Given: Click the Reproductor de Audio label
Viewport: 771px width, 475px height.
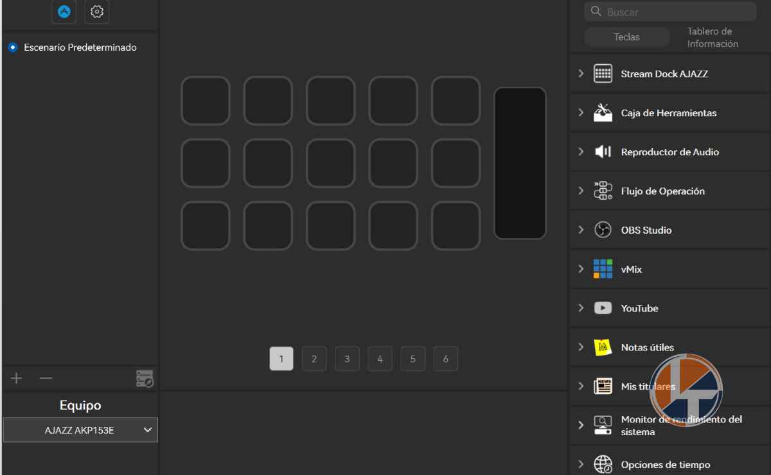Looking at the screenshot, I should (670, 152).
